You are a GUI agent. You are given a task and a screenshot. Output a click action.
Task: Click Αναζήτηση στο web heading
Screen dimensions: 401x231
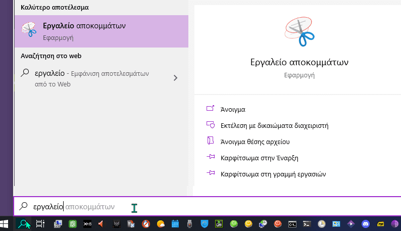51,56
